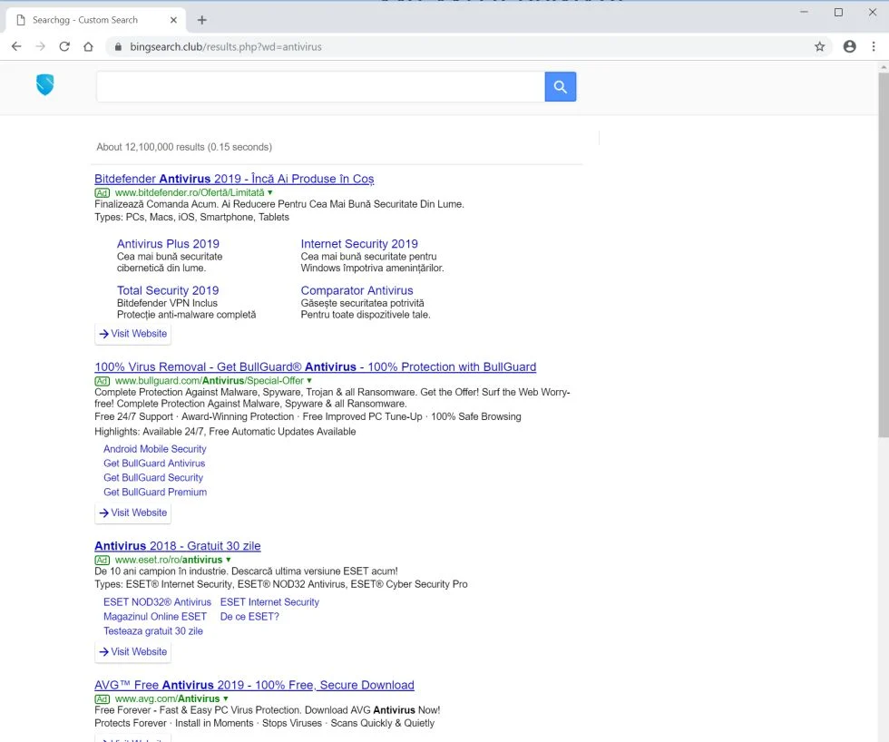Click the Ad badge beside eset.ro URL

click(102, 560)
